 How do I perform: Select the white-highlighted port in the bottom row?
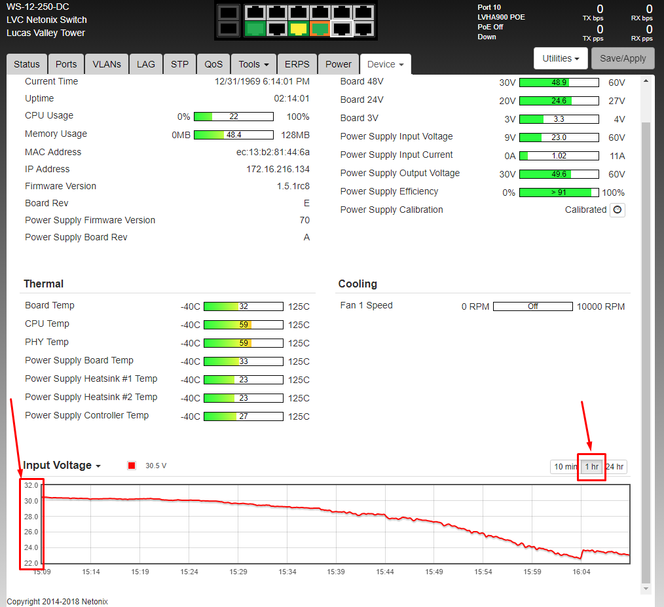(342, 29)
